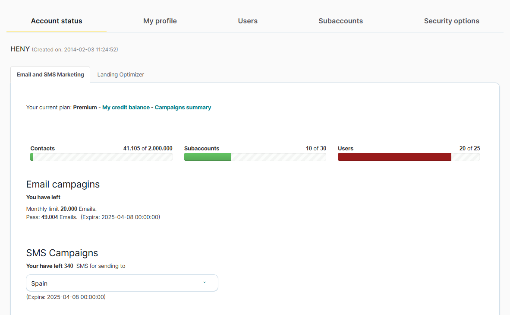The height and width of the screenshot is (315, 510).
Task: Open the Account status tab
Action: pos(57,21)
